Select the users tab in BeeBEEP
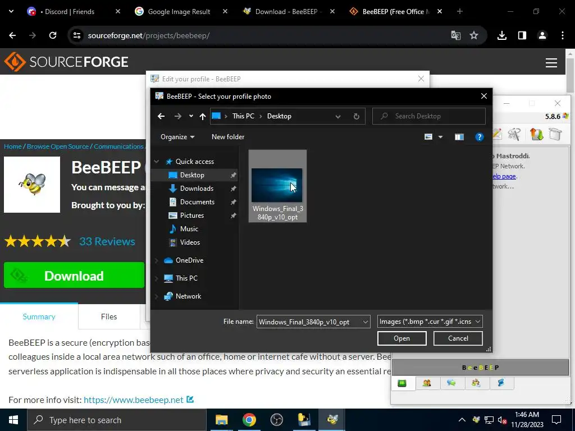Viewport: 575px width, 431px height. 427,383
